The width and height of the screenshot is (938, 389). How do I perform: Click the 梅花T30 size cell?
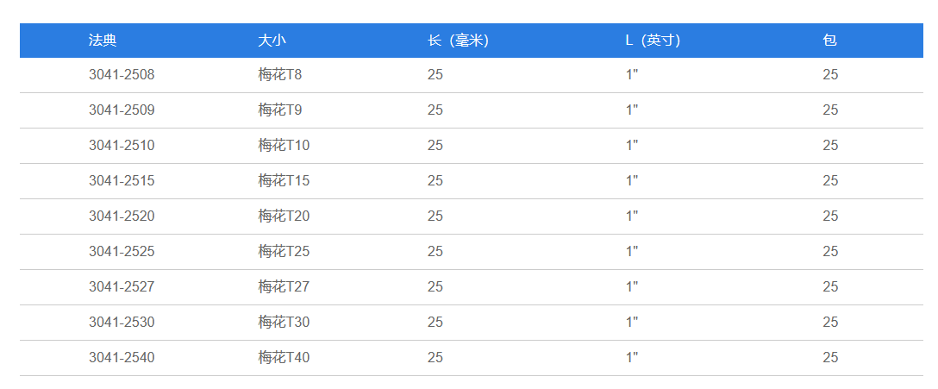[x=284, y=323]
